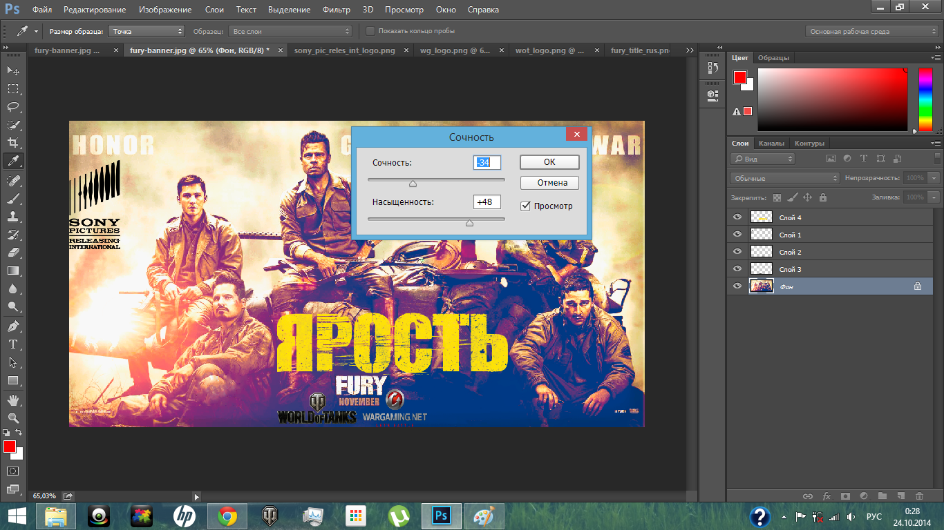
Task: Open Размер образца dropdown
Action: pos(147,31)
